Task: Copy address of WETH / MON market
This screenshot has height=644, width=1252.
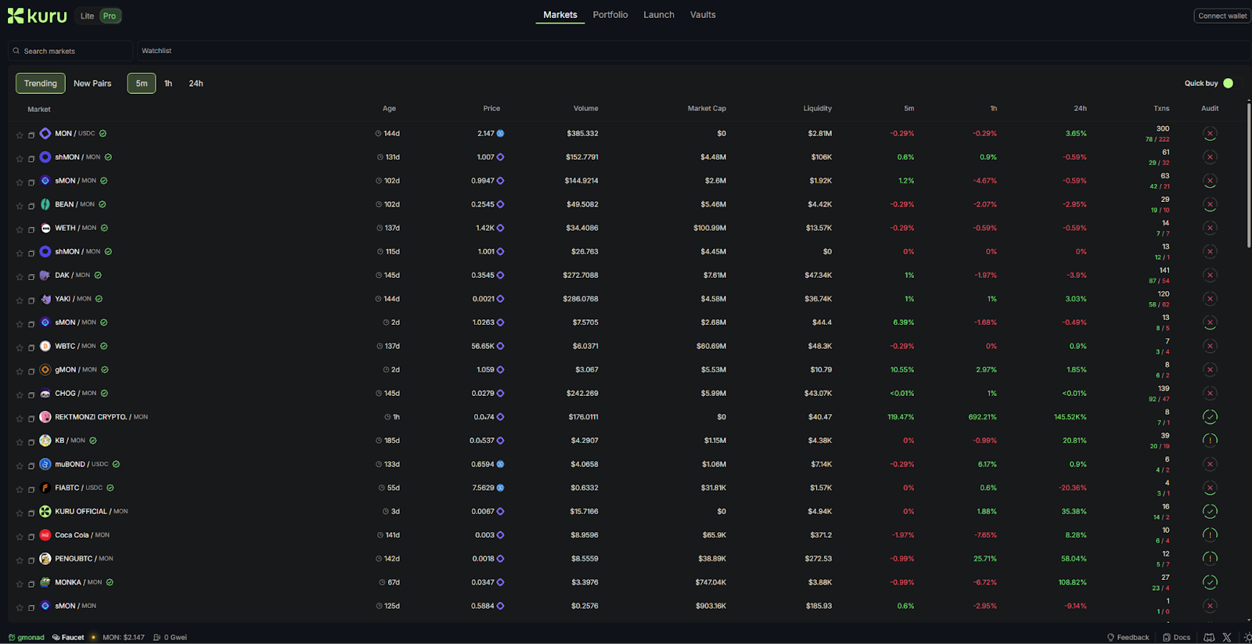Action: 31,229
